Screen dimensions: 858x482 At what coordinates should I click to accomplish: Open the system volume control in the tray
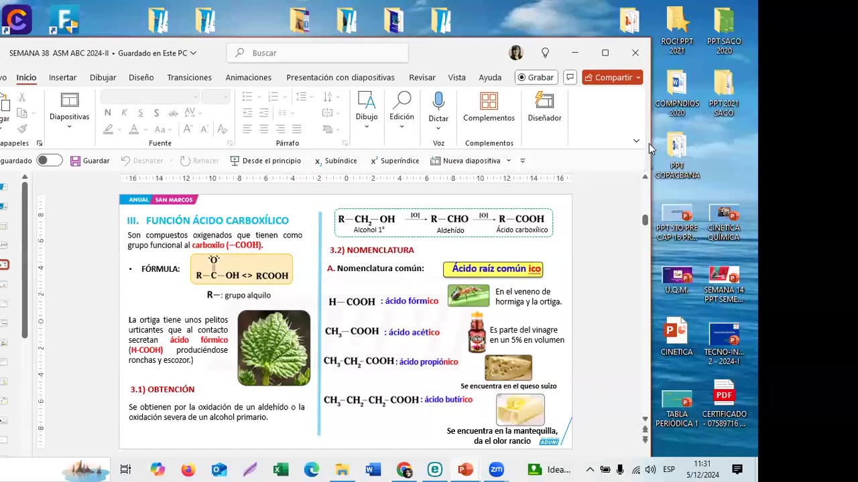point(650,469)
